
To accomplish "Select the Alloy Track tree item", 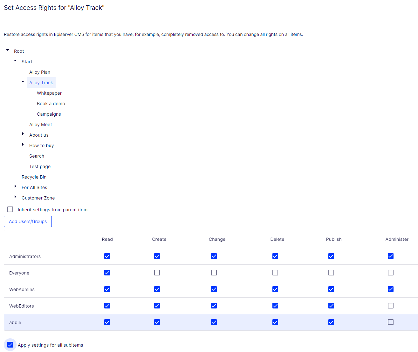I will click(x=41, y=83).
